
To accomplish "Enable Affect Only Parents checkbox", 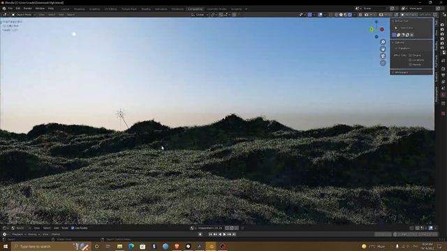I will pos(410,65).
